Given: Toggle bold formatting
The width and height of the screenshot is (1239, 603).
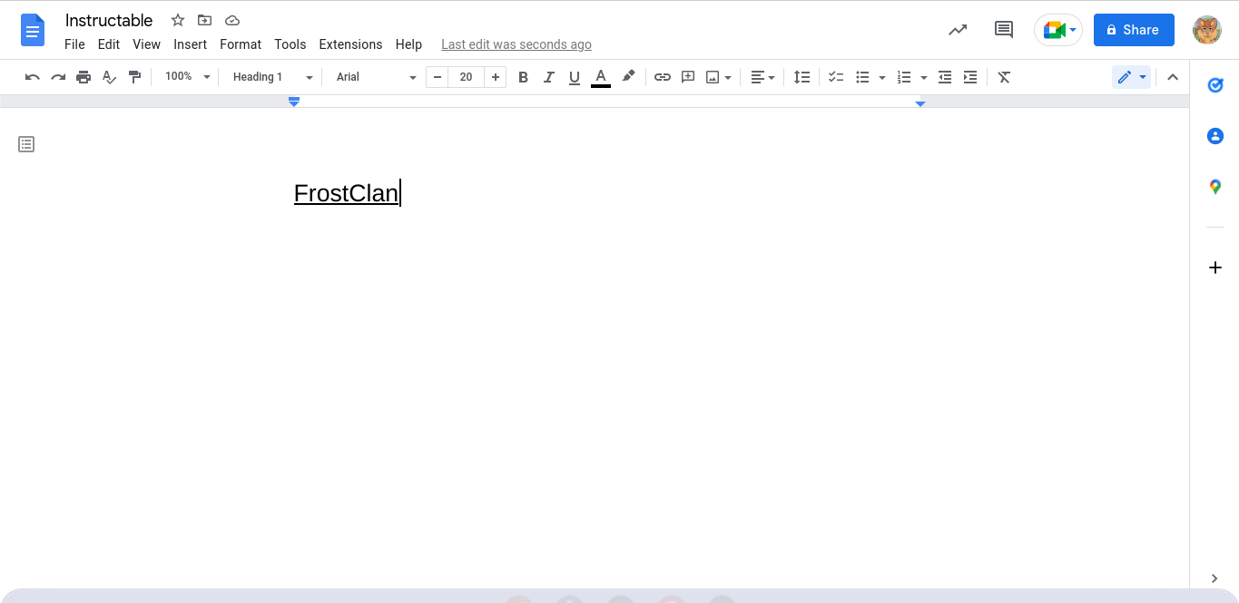Looking at the screenshot, I should point(523,77).
